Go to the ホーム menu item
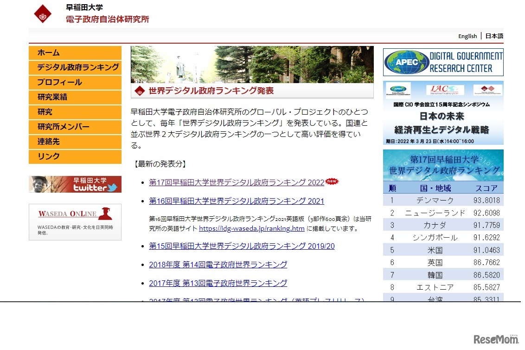 point(75,53)
